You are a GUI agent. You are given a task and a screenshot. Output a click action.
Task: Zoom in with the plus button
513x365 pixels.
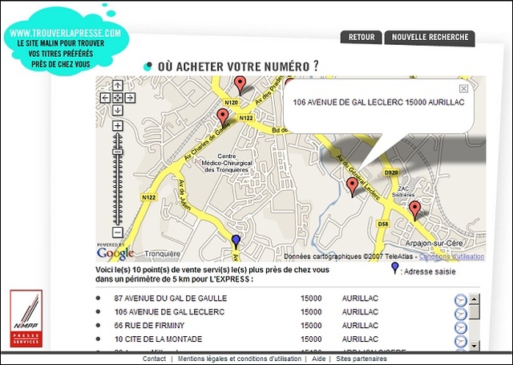tap(118, 126)
